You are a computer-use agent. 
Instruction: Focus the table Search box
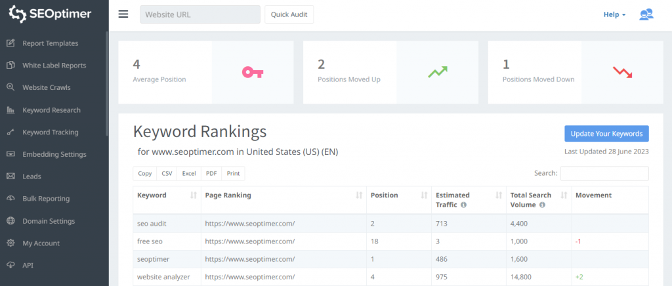pos(604,173)
